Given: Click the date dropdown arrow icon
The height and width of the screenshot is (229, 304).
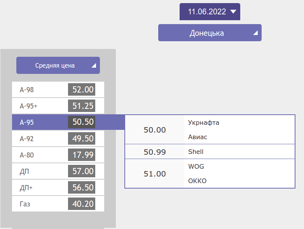Looking at the screenshot, I should point(233,12).
